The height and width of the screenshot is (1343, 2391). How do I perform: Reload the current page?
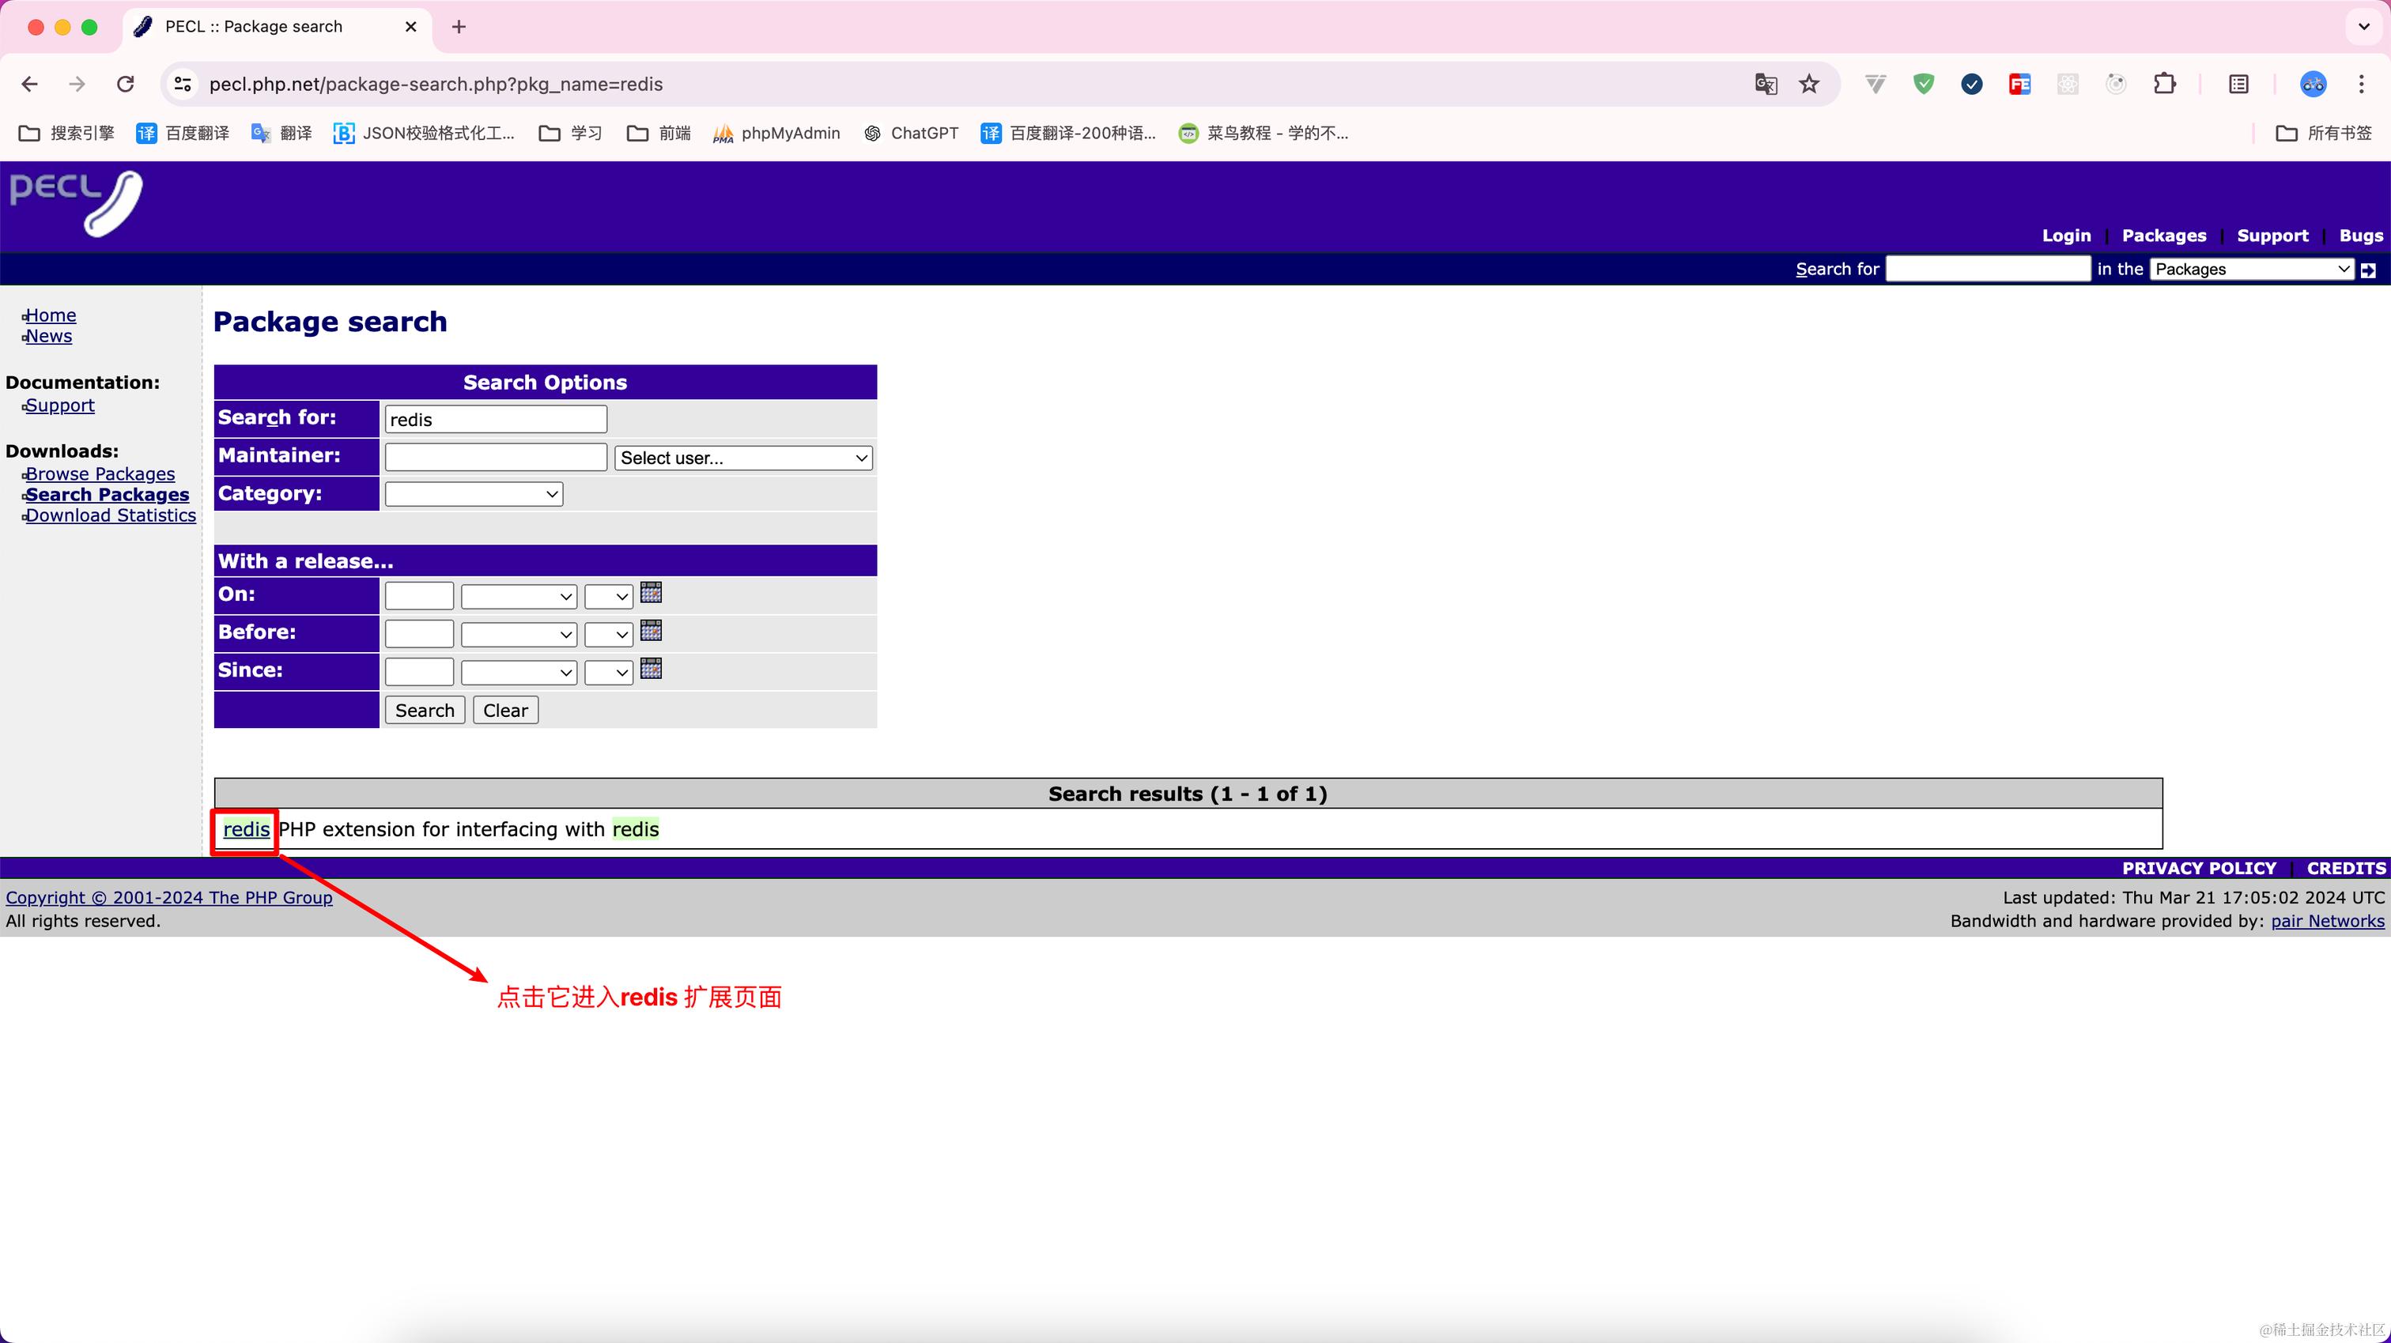pyautogui.click(x=125, y=85)
